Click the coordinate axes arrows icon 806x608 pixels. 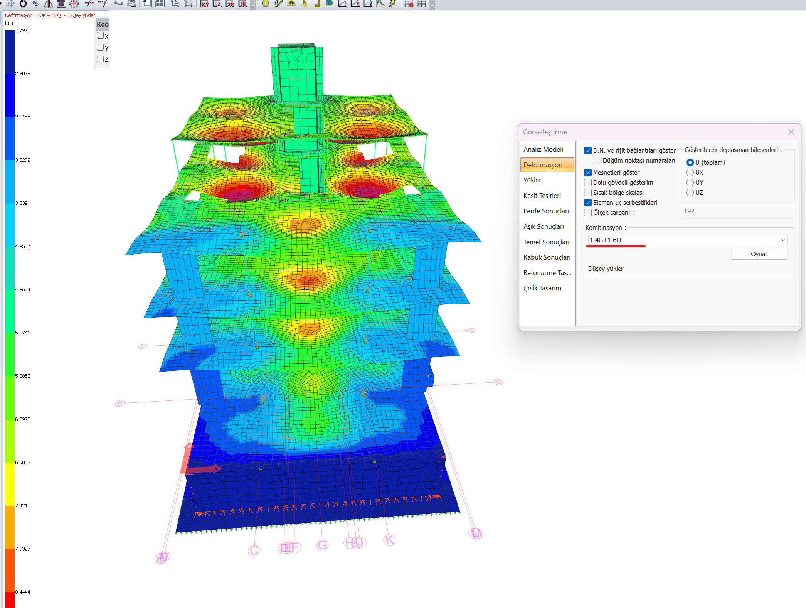[175, 4]
